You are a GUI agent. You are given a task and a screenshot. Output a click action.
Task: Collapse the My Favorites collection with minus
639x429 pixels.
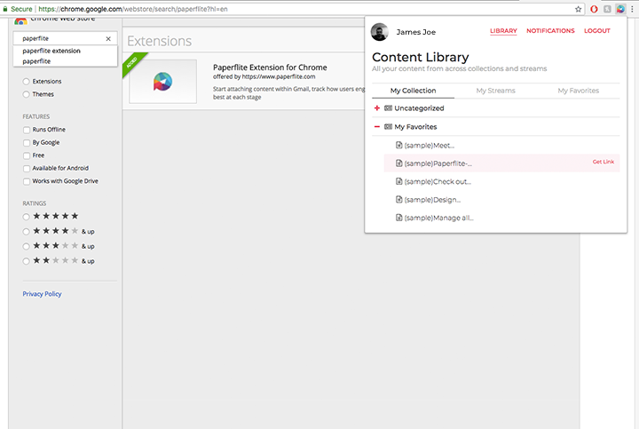[x=377, y=127]
